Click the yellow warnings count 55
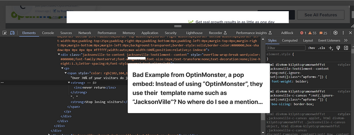Screen dimensions: 354x135 pyautogui.click(x=312, y=33)
